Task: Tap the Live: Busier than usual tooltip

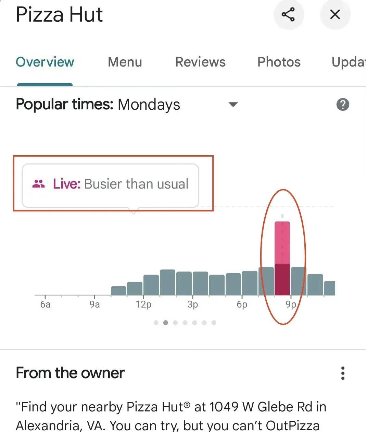Action: [110, 185]
